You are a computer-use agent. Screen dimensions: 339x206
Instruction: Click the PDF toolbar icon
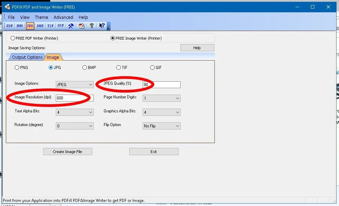pyautogui.click(x=10, y=26)
